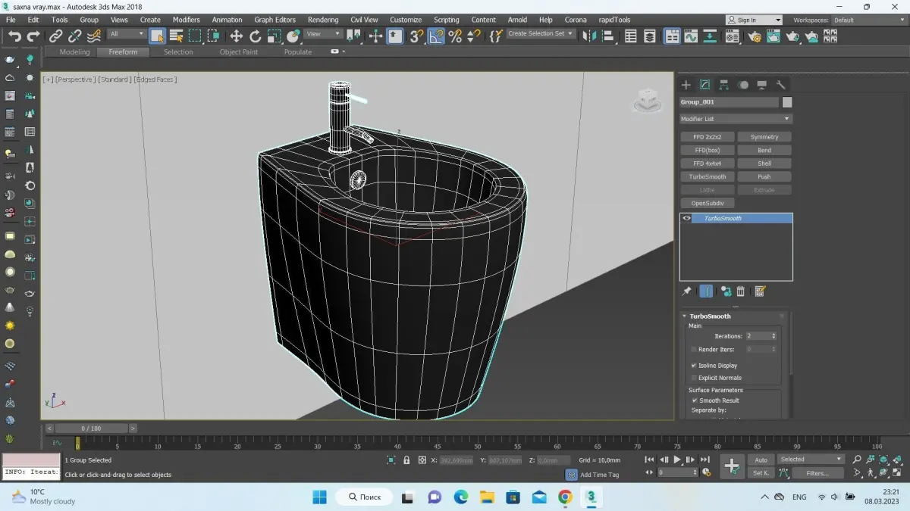The height and width of the screenshot is (511, 910).
Task: Expand the Modifier List dropdown
Action: click(x=735, y=119)
